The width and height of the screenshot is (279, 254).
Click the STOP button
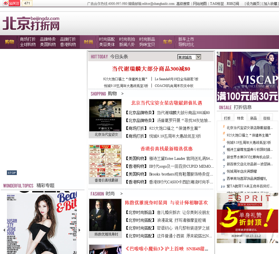click(x=12, y=173)
